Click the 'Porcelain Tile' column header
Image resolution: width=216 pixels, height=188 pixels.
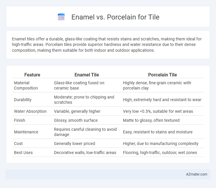pos(162,75)
